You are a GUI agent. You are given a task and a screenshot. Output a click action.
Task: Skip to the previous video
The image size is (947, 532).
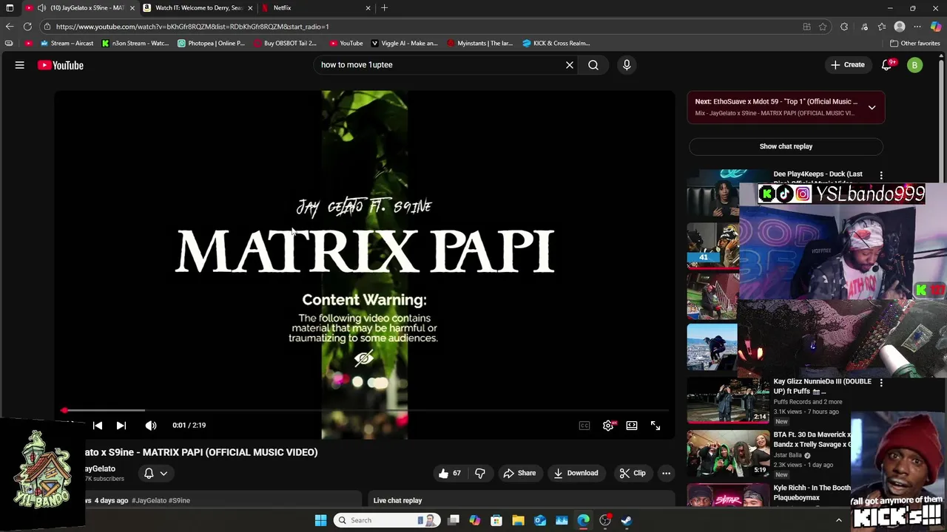(x=98, y=426)
